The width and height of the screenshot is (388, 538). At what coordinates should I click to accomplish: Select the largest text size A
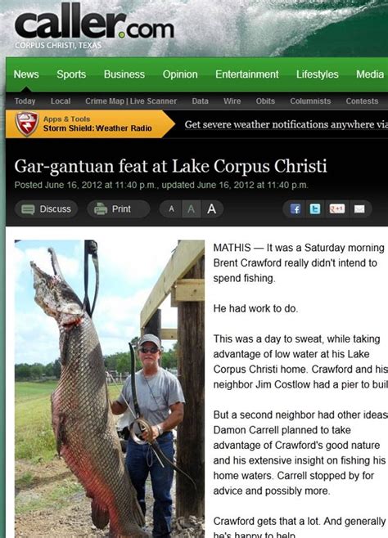pyautogui.click(x=211, y=209)
